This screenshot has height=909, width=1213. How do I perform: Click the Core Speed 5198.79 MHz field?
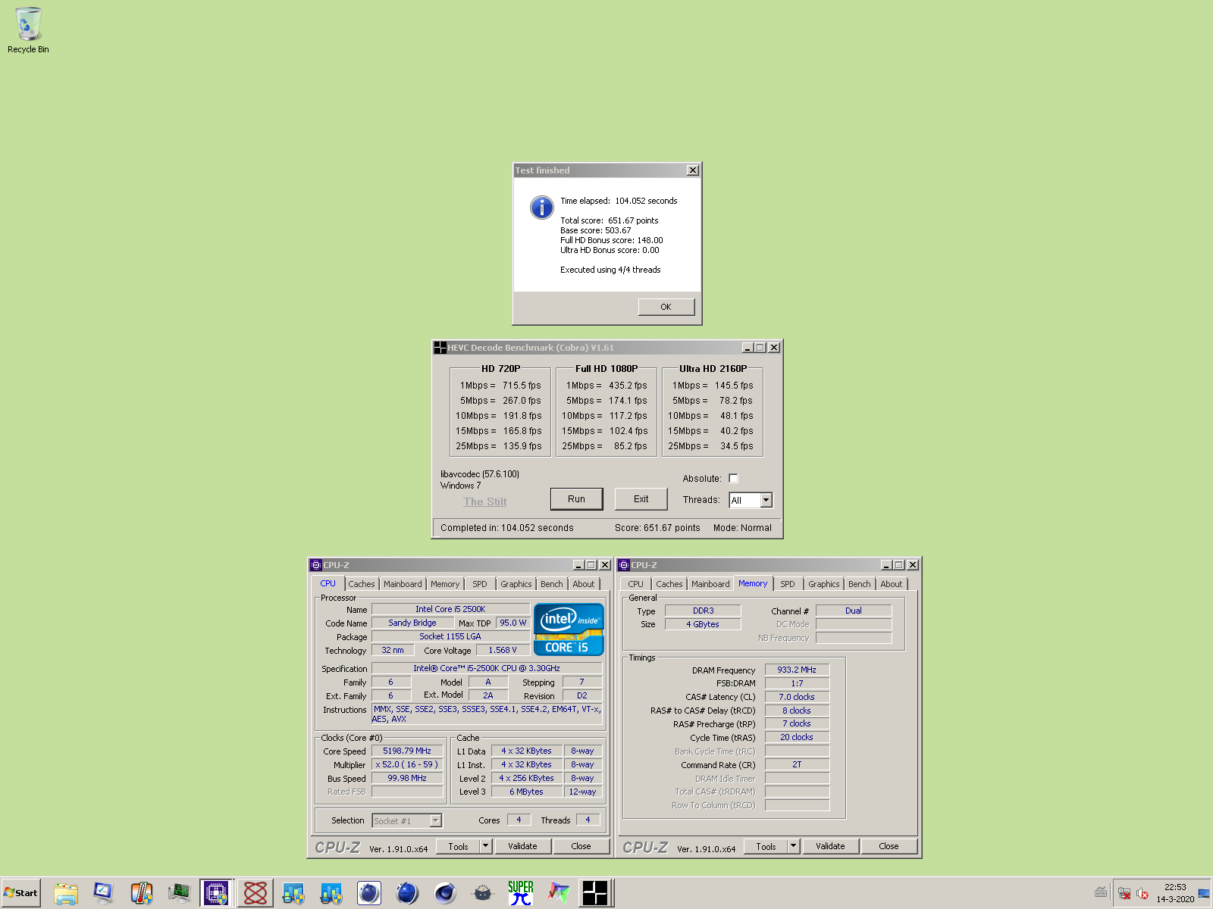(407, 751)
